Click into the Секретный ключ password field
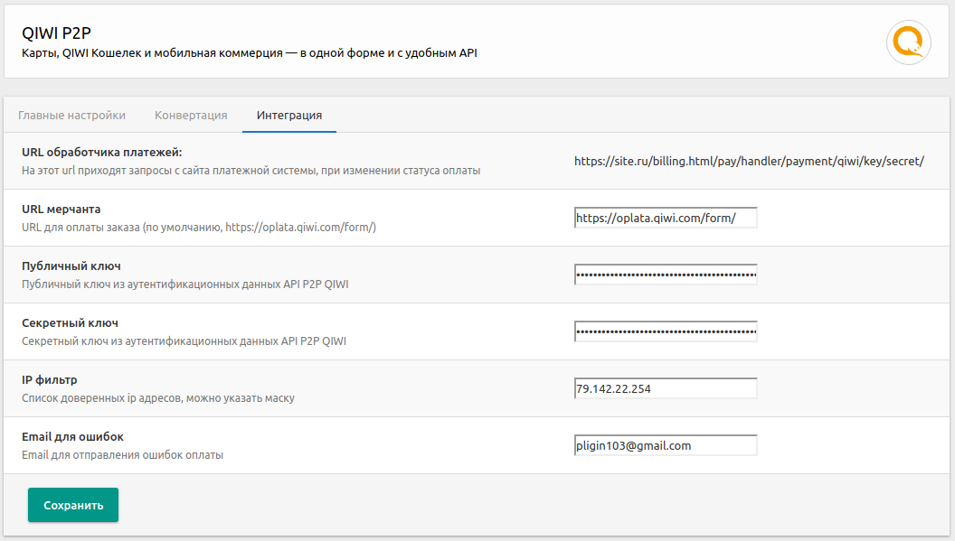 point(666,331)
